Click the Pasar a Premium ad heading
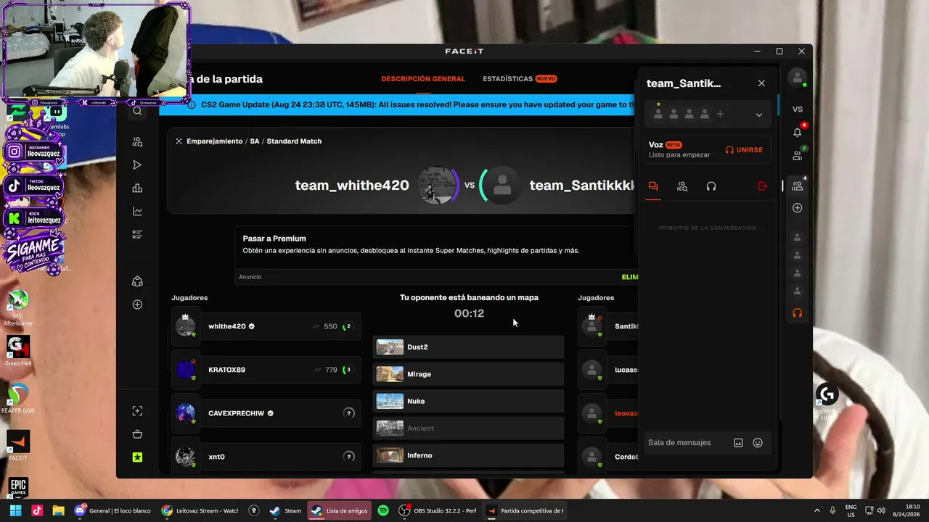929x522 pixels. point(274,239)
